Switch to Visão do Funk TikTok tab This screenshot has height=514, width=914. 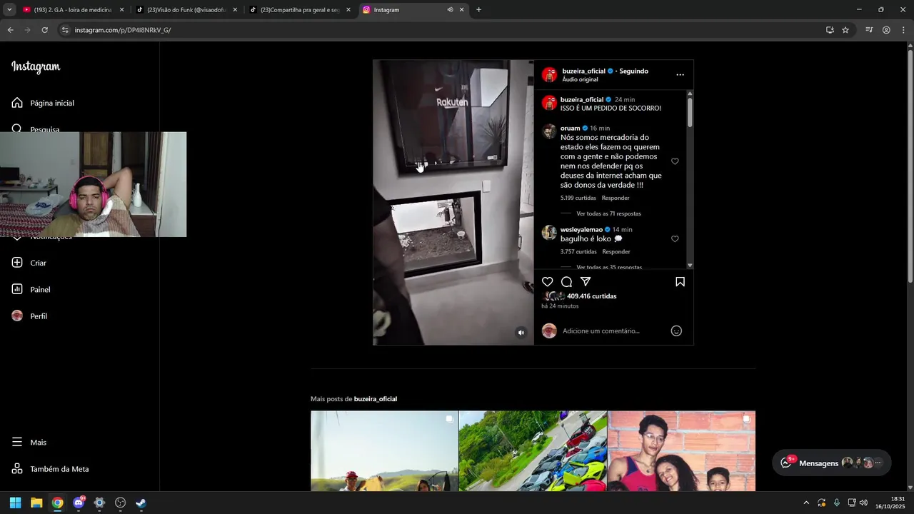pyautogui.click(x=187, y=10)
